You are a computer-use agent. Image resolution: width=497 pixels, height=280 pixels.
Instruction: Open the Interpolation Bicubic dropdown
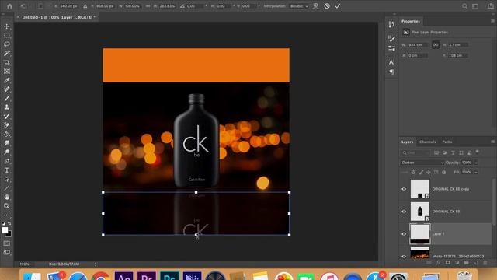click(x=299, y=5)
